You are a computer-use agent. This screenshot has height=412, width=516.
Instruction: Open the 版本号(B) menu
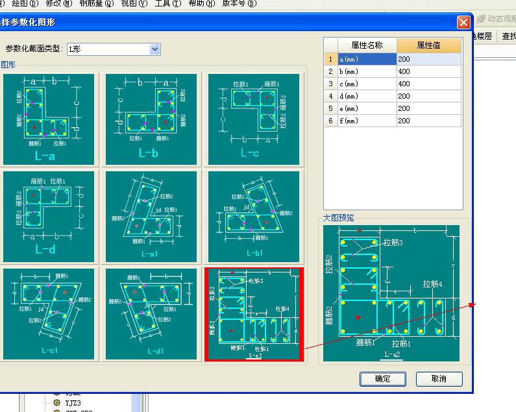[240, 4]
